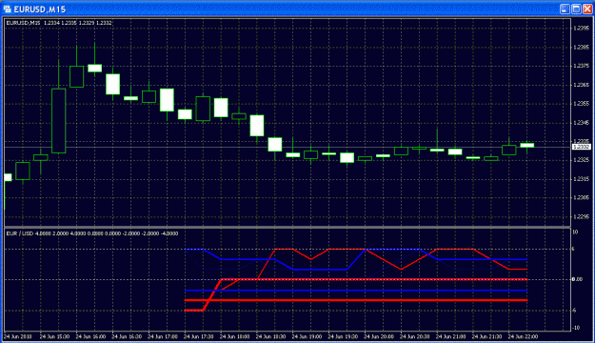Click the 1.2375 price scale label
Screen dimensions: 595x343
point(582,66)
